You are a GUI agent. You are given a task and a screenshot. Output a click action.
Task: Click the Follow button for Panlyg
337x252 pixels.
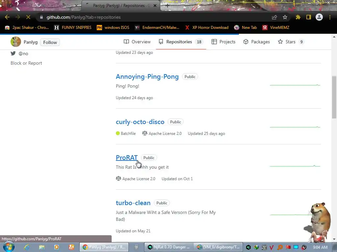coord(50,42)
